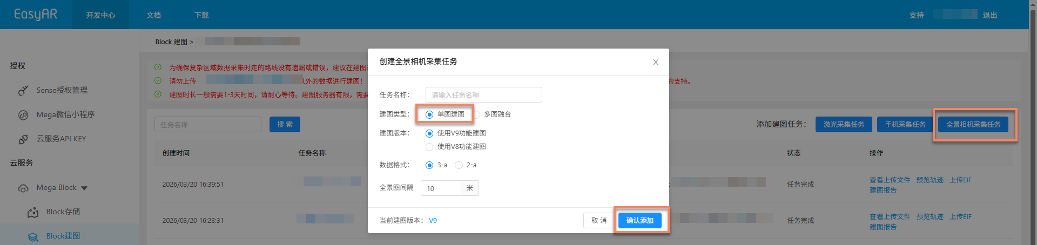The image size is (1037, 245).
Task: Open the 文档 menu item
Action: point(154,15)
